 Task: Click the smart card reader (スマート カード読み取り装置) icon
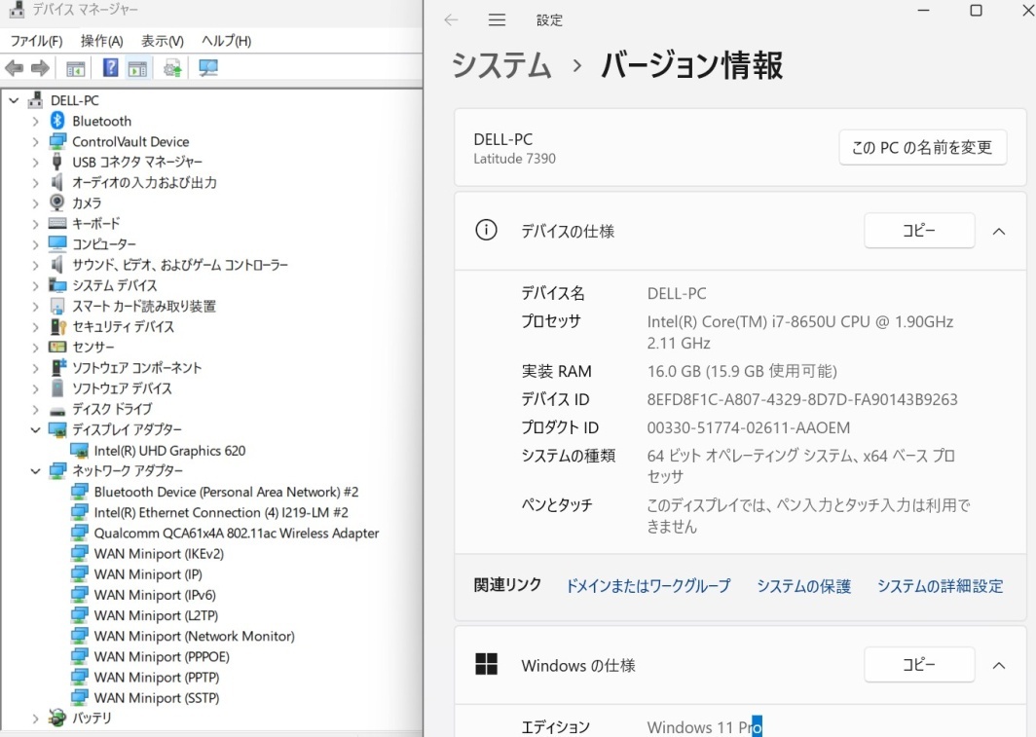[x=57, y=306]
